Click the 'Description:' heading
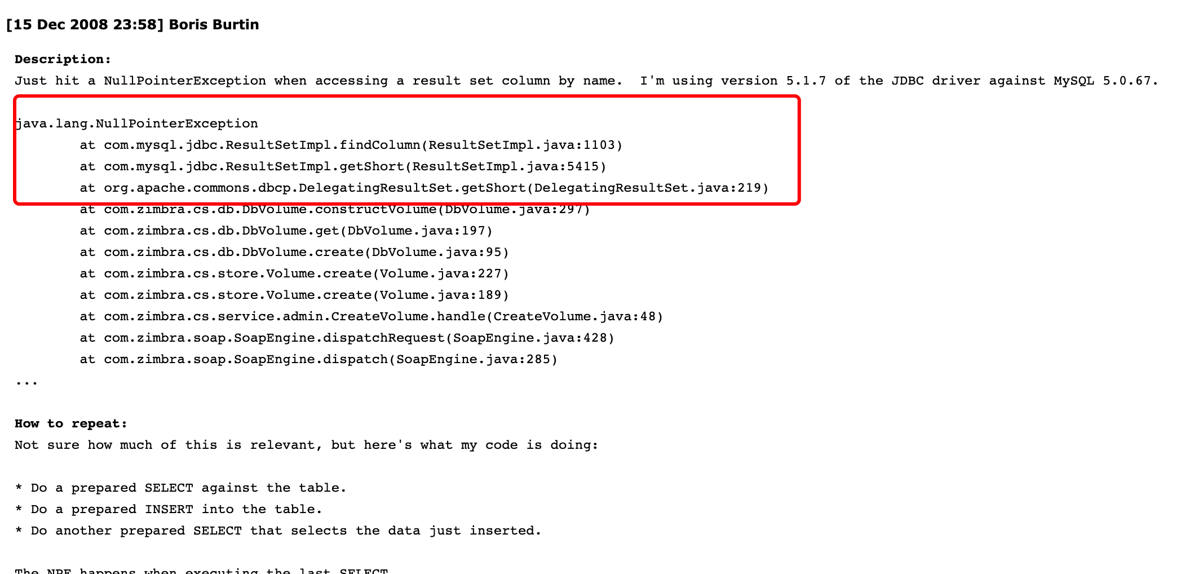1185x574 pixels. click(x=63, y=59)
